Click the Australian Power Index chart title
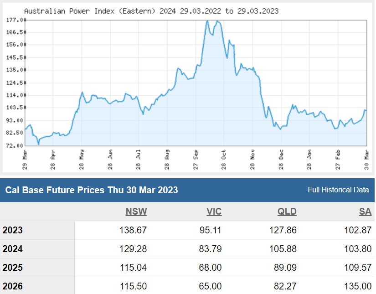Image resolution: width=376 pixels, height=294 pixels. pos(151,10)
